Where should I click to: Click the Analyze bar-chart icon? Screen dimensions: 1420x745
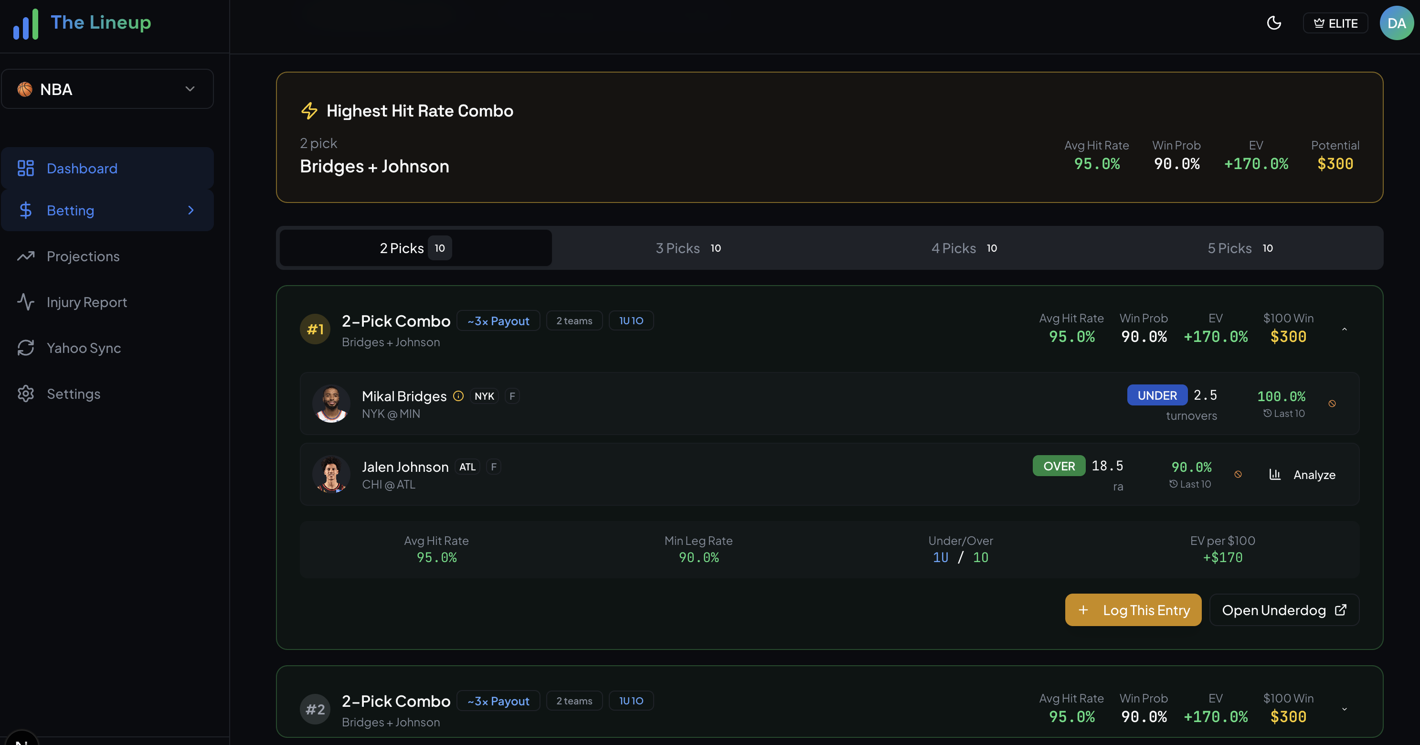pos(1275,474)
